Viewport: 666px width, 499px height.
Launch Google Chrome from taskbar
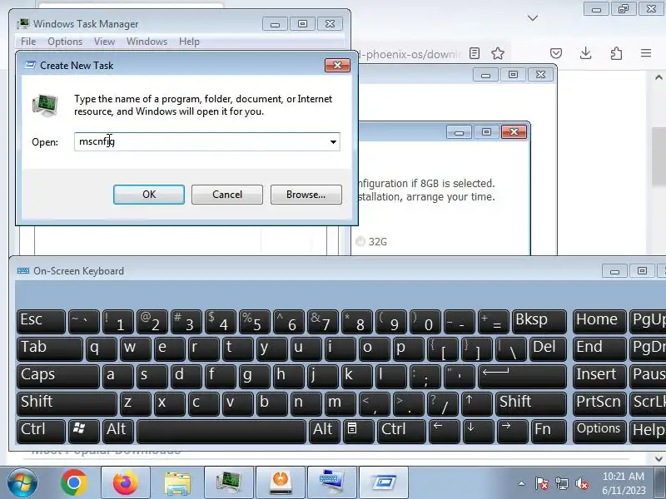coord(74,483)
